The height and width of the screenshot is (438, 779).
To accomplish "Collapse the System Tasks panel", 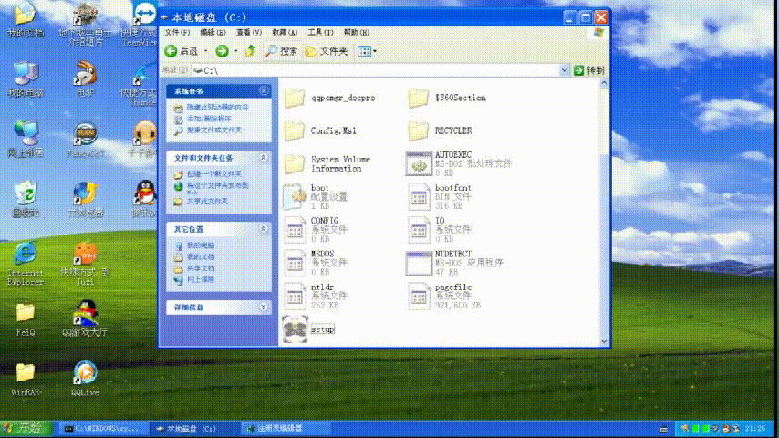I will tap(264, 91).
